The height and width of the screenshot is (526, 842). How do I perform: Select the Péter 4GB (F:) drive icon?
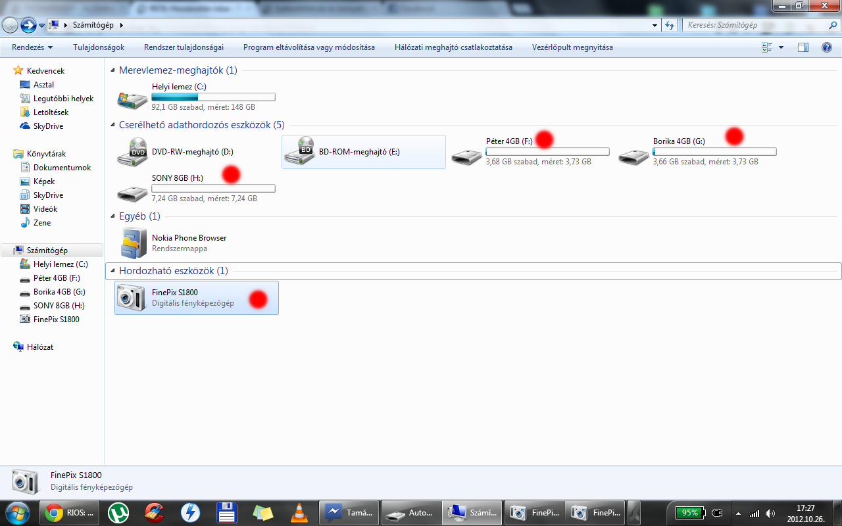point(466,156)
